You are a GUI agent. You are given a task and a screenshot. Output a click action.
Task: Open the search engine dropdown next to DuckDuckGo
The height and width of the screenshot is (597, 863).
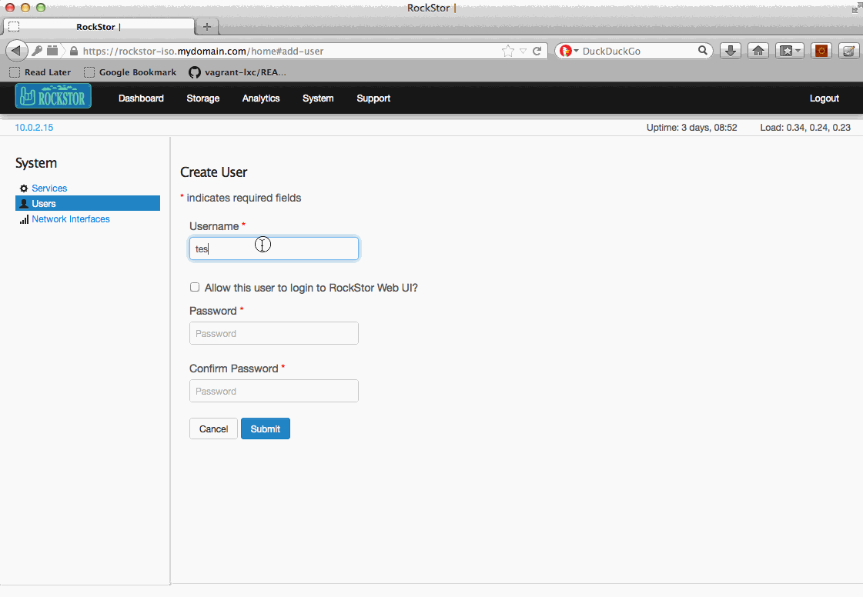click(577, 51)
